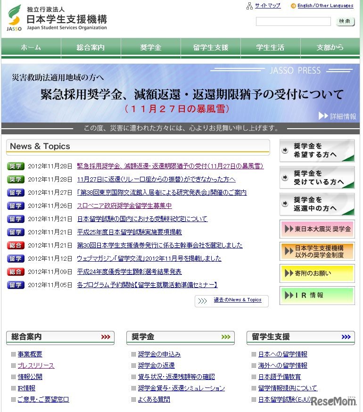
Task: Click the 奨学金を返還中の方へ button
Action: pyautogui.click(x=317, y=204)
